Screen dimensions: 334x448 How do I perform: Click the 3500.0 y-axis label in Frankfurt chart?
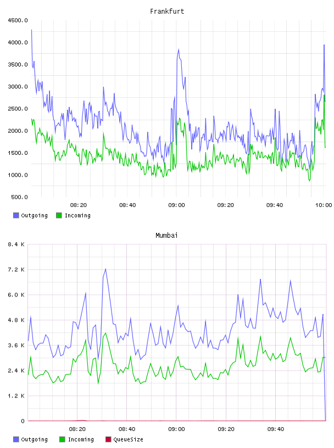tap(18, 65)
